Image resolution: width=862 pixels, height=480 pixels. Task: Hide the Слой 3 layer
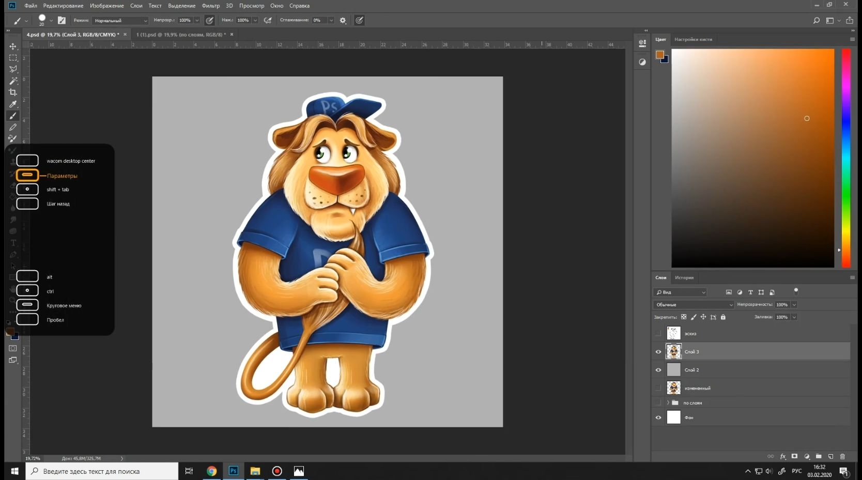[658, 352]
